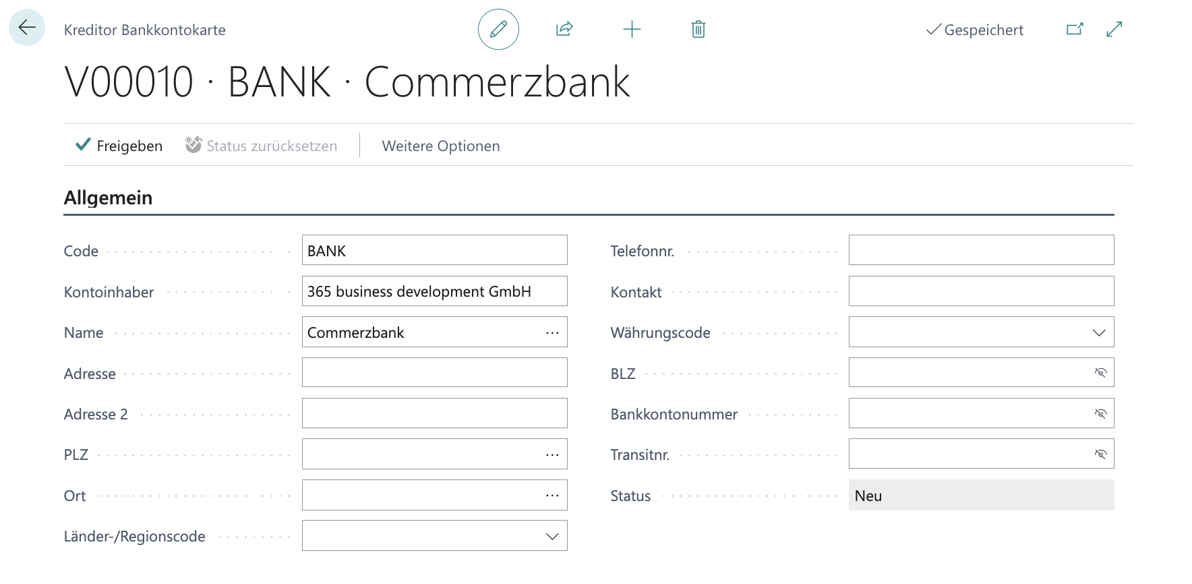
Task: Reveal the hidden Bankkontonummer value
Action: (1100, 413)
